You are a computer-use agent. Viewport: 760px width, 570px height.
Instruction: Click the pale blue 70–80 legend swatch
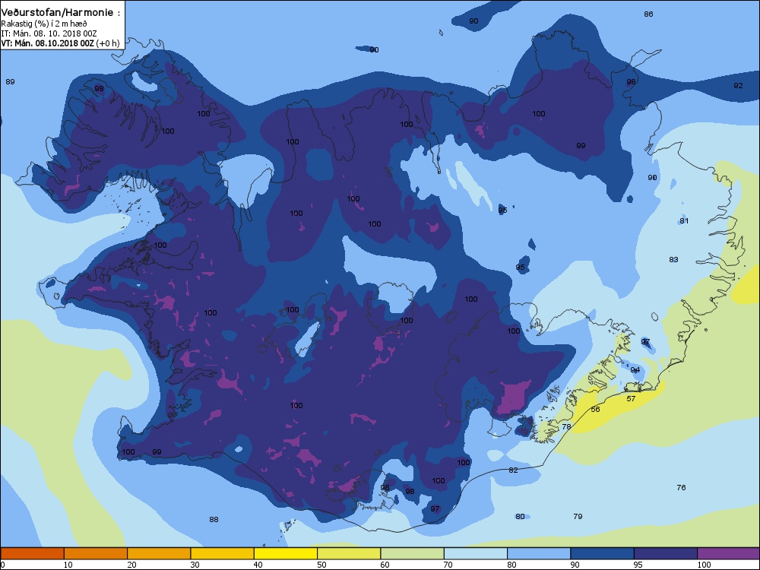[476, 553]
